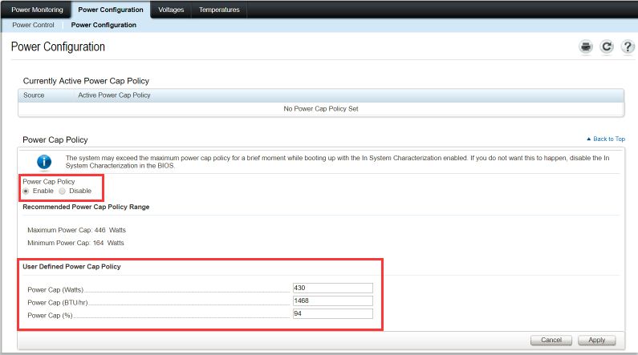Click the blue information icon

44,162
